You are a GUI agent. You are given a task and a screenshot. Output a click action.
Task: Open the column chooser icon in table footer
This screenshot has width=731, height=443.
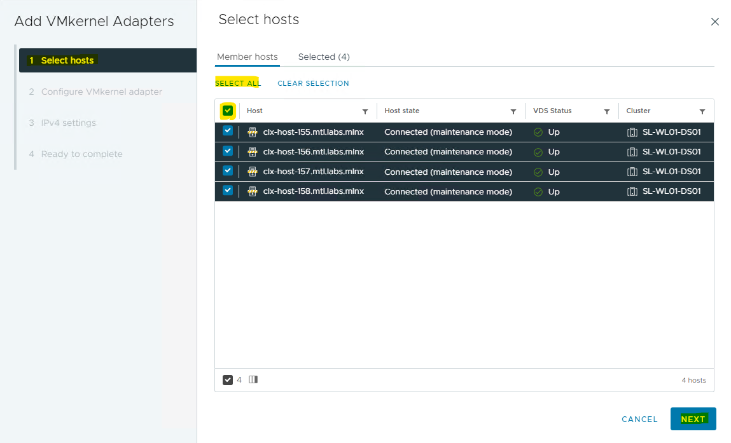253,379
